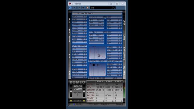Click the VCF DIST stepper
194x109 pixels.
[85, 57]
